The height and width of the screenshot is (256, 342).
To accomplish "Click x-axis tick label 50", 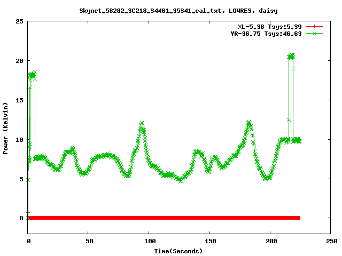I will tap(89, 241).
